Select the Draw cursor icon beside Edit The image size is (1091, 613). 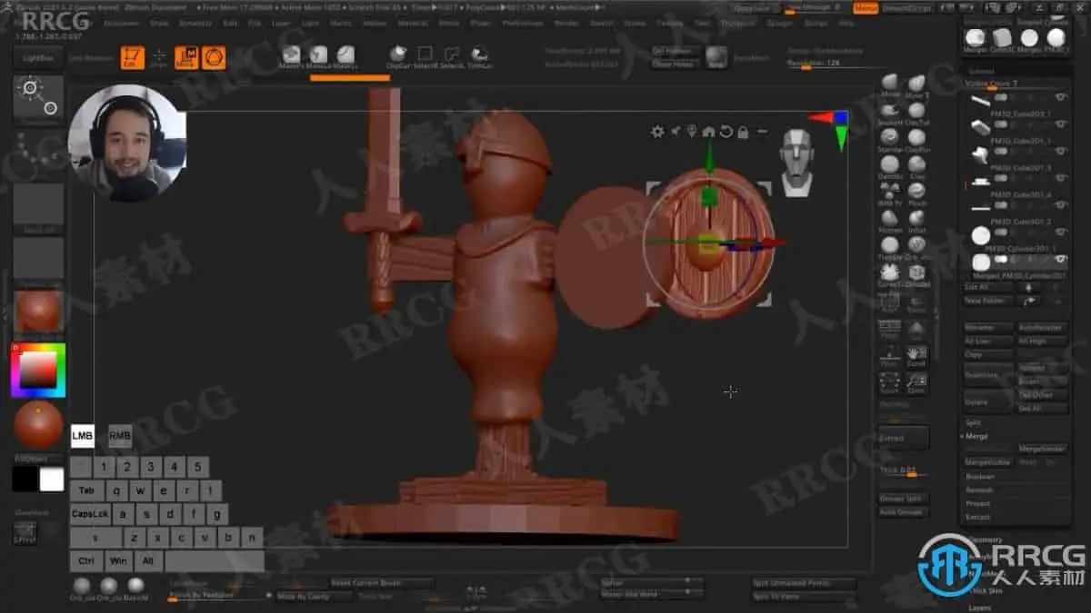click(x=159, y=58)
